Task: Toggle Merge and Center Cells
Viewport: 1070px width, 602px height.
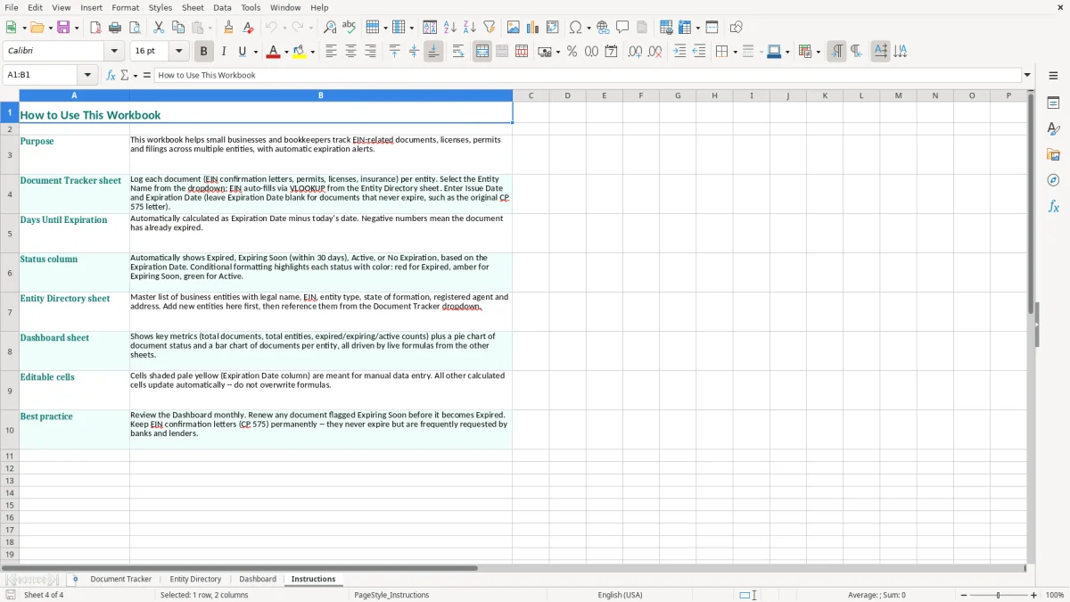Action: point(482,52)
